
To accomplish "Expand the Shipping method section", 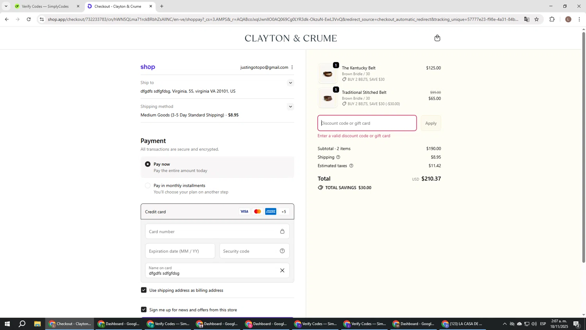I will coord(290,107).
